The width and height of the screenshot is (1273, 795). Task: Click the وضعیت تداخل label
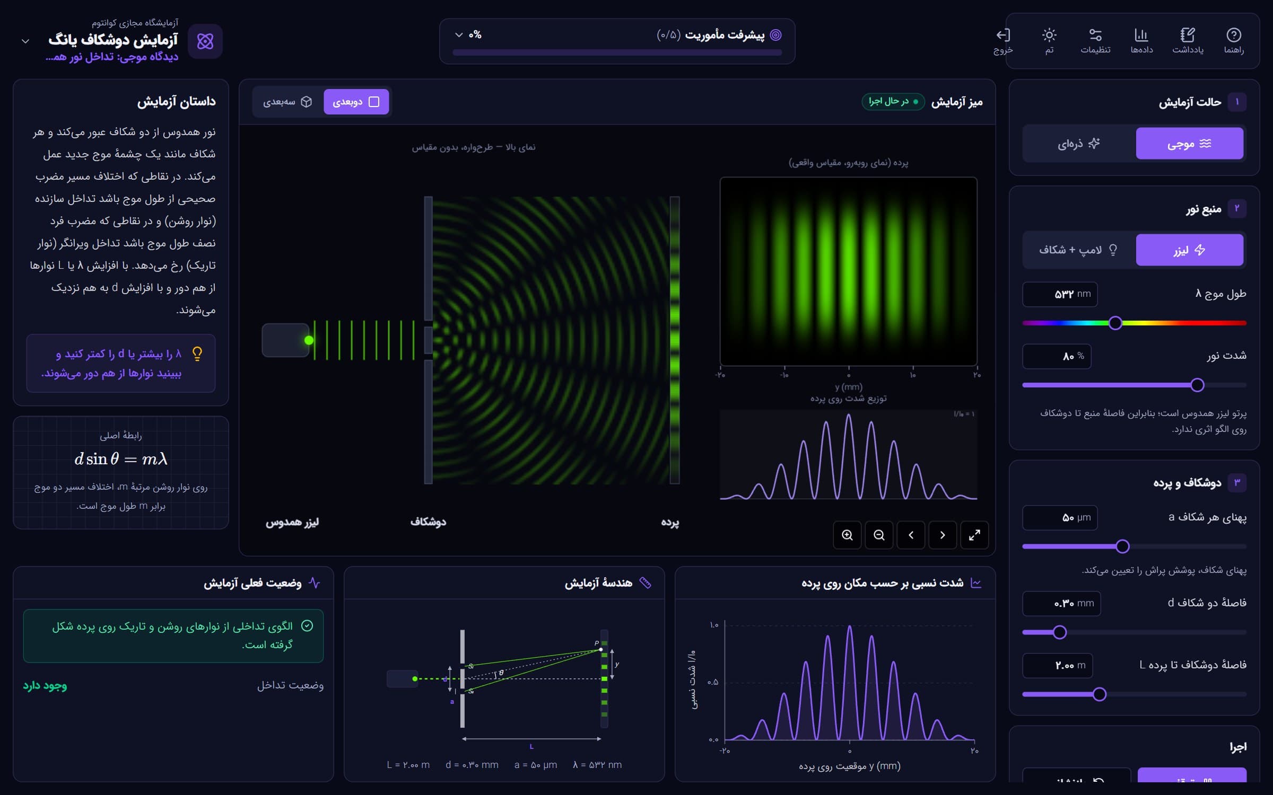[290, 685]
